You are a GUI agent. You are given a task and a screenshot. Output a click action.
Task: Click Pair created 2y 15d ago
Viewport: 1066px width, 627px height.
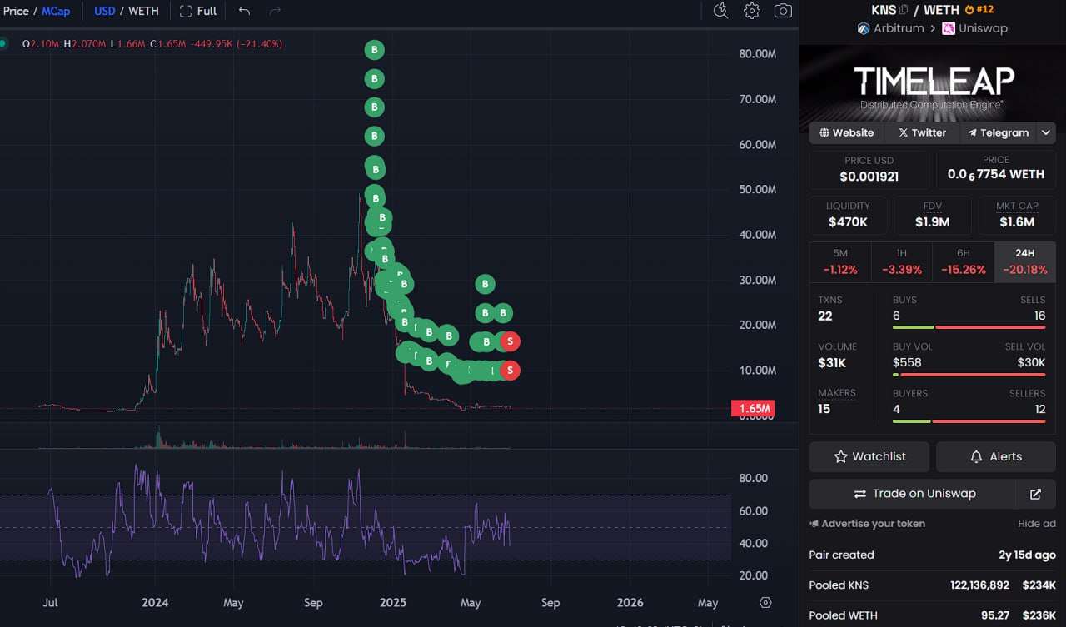point(933,555)
